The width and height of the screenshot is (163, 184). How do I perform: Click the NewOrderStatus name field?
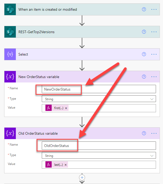[x=99, y=89]
